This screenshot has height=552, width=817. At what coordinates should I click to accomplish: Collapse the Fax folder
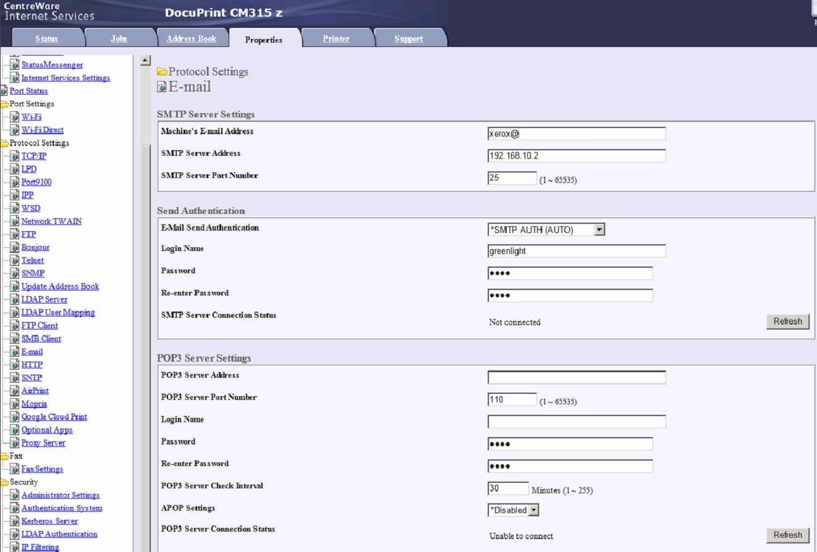point(4,456)
